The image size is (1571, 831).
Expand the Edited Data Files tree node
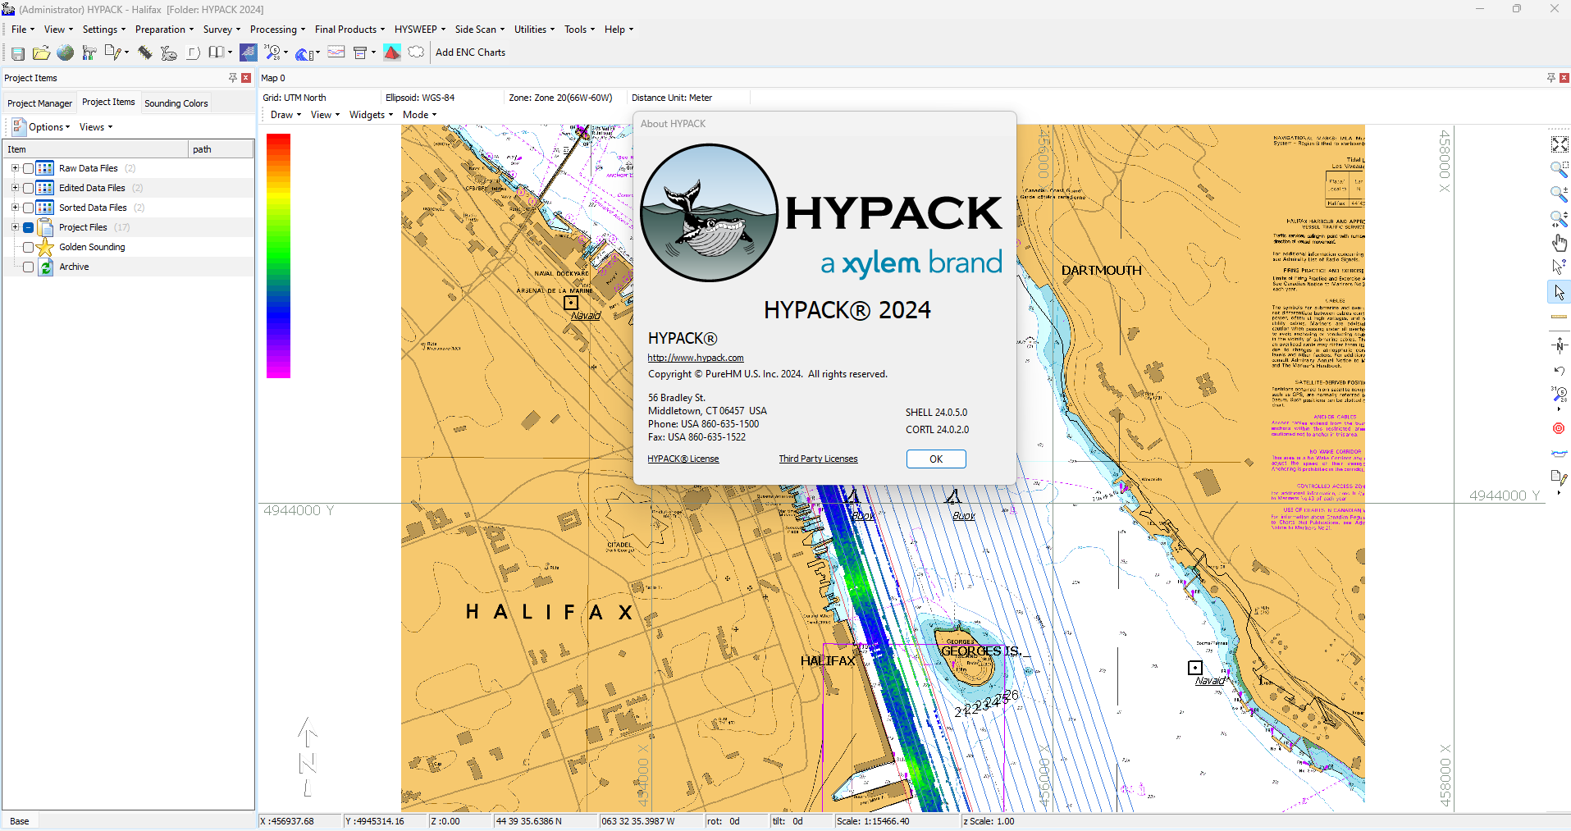15,187
